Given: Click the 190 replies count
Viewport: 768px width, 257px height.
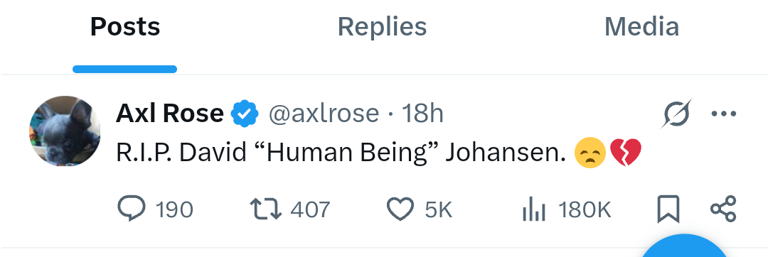Looking at the screenshot, I should click(174, 209).
